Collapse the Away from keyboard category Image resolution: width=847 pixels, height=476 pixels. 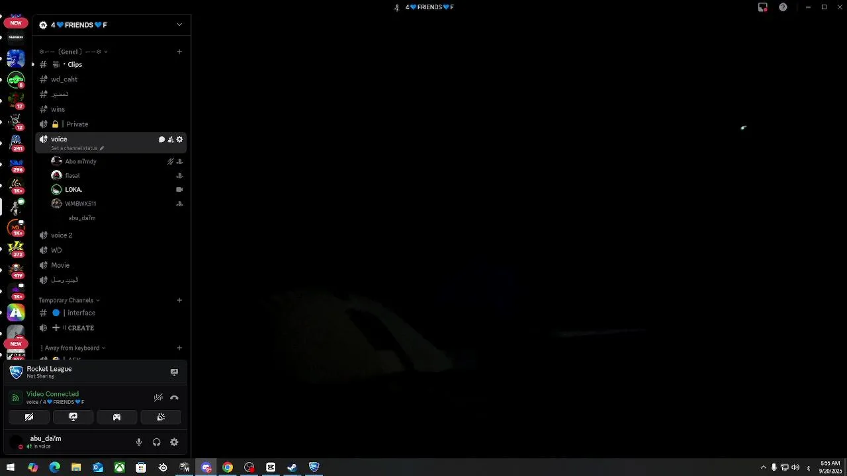[72, 348]
